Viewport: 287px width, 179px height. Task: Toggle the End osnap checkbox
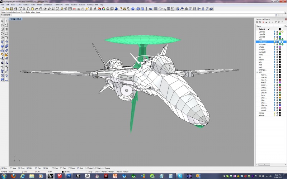[3, 168]
